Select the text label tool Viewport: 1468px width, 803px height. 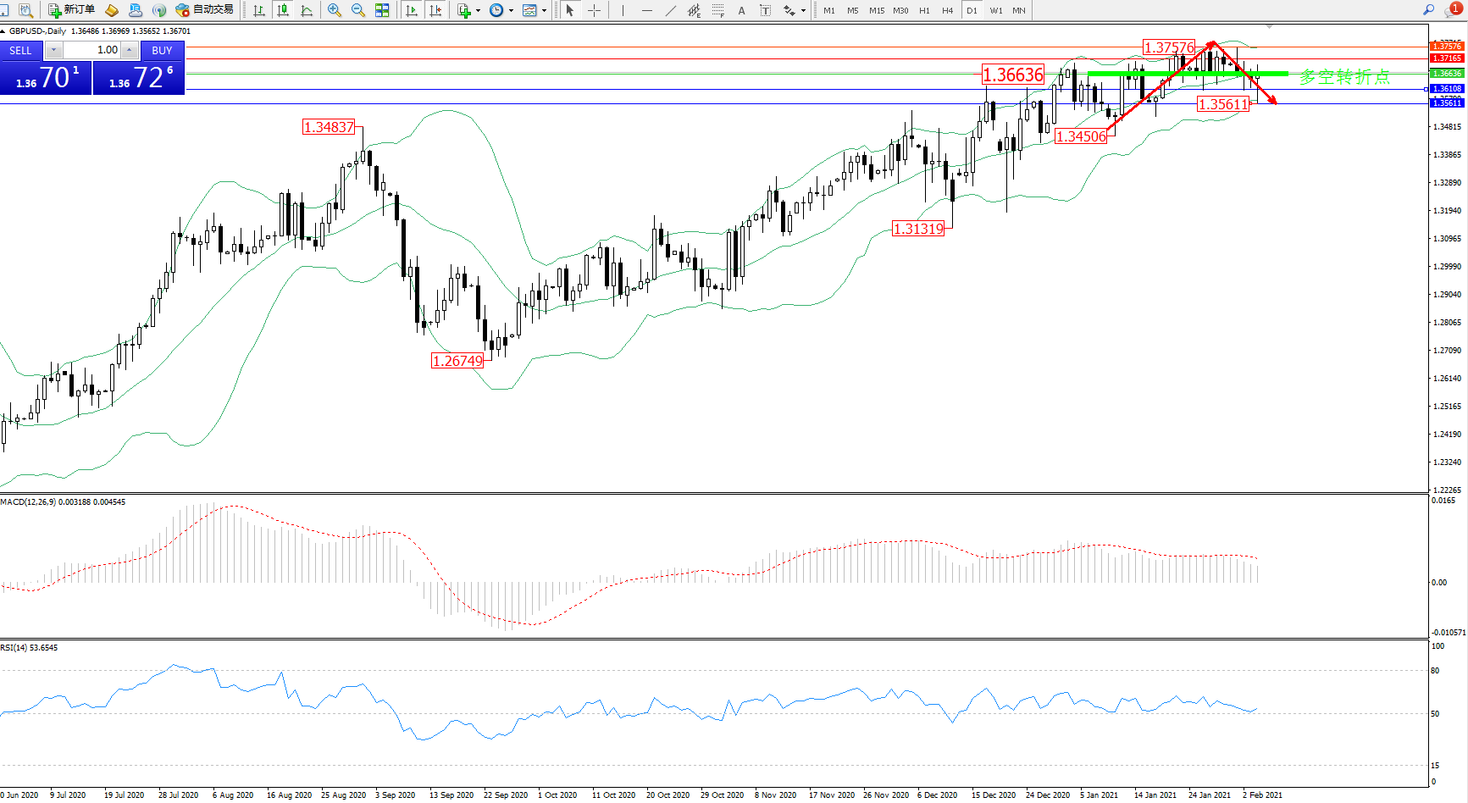tap(741, 10)
